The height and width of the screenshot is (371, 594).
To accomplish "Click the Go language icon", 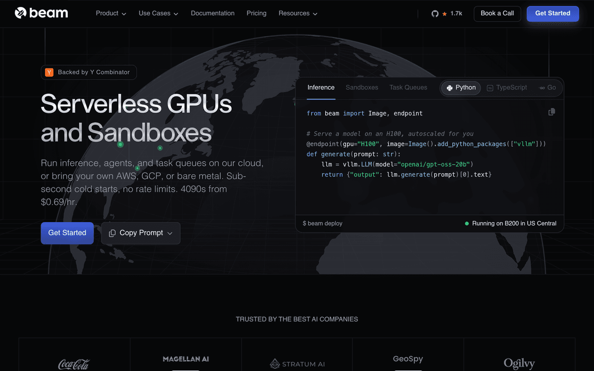I will pos(542,88).
